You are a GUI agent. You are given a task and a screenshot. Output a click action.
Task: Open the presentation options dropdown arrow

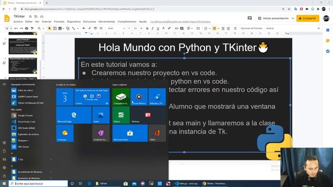(x=293, y=19)
